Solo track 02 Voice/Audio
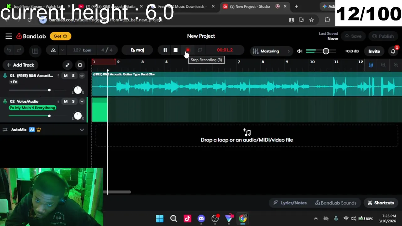Screen dimensions: 402x226 (73, 101)
